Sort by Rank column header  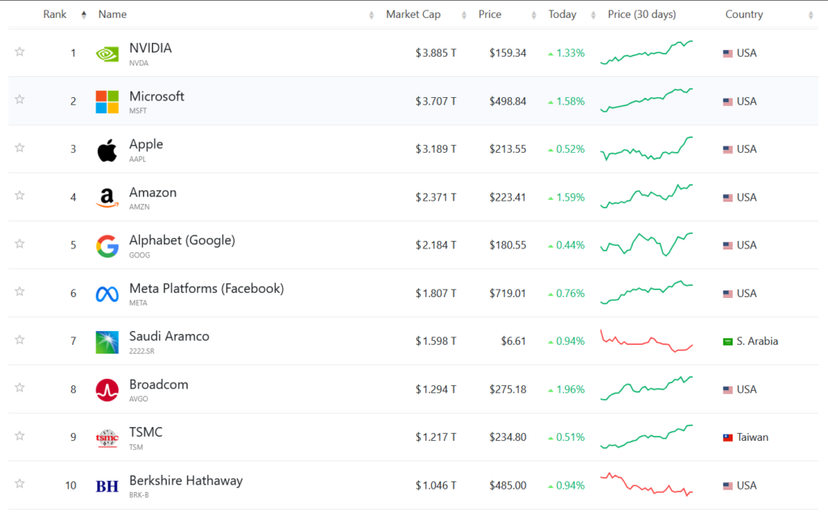click(x=55, y=15)
